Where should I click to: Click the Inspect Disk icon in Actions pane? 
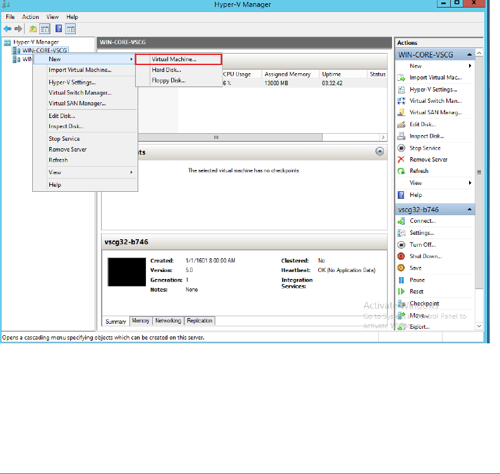pyautogui.click(x=401, y=136)
